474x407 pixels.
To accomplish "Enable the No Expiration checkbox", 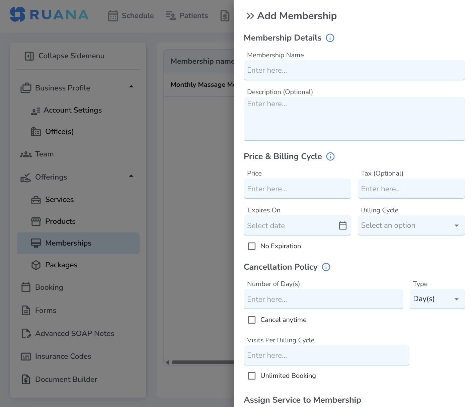I will click(252, 246).
